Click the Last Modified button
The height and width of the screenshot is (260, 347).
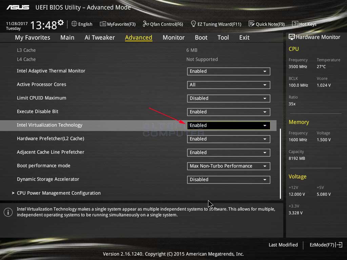click(x=283, y=245)
